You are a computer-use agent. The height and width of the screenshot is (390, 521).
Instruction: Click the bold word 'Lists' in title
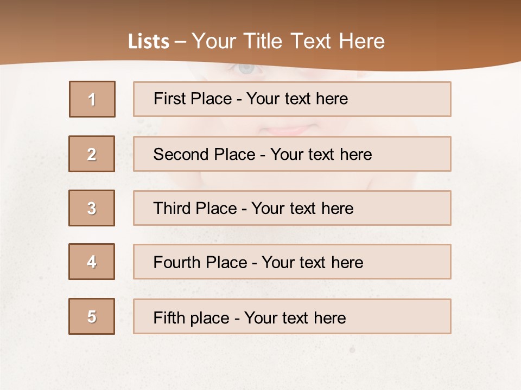149,41
